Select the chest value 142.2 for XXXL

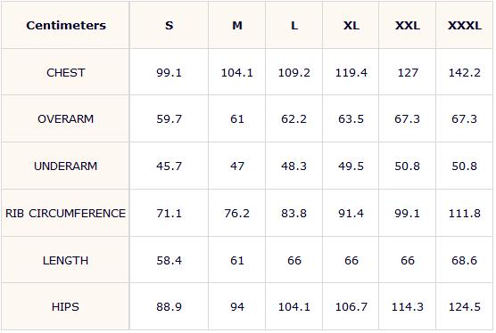(465, 73)
